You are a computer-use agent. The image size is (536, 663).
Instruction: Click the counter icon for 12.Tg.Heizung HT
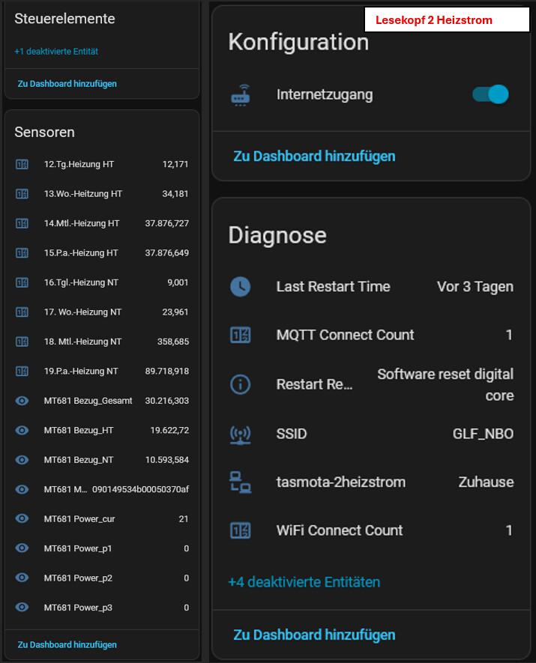tap(22, 164)
